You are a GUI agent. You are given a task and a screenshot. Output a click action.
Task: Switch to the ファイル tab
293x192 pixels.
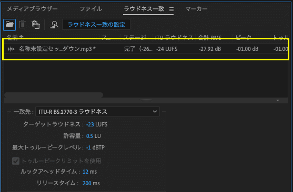click(x=91, y=9)
